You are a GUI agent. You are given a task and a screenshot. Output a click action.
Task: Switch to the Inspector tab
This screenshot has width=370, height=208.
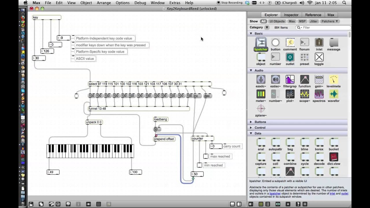point(291,15)
